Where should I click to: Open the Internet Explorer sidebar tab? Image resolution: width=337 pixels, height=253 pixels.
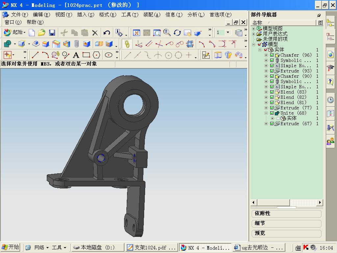pos(330,54)
